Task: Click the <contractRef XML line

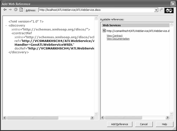Action: 22,33
